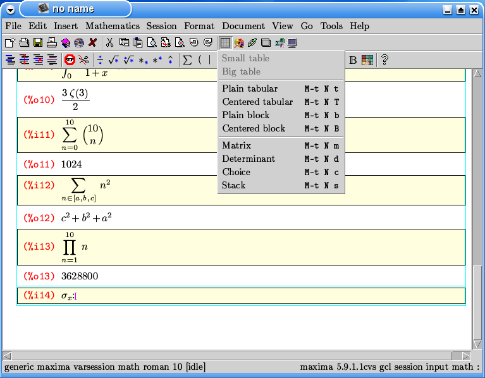485x378 pixels.
Task: Open the stacked books icon
Action: tap(66, 42)
